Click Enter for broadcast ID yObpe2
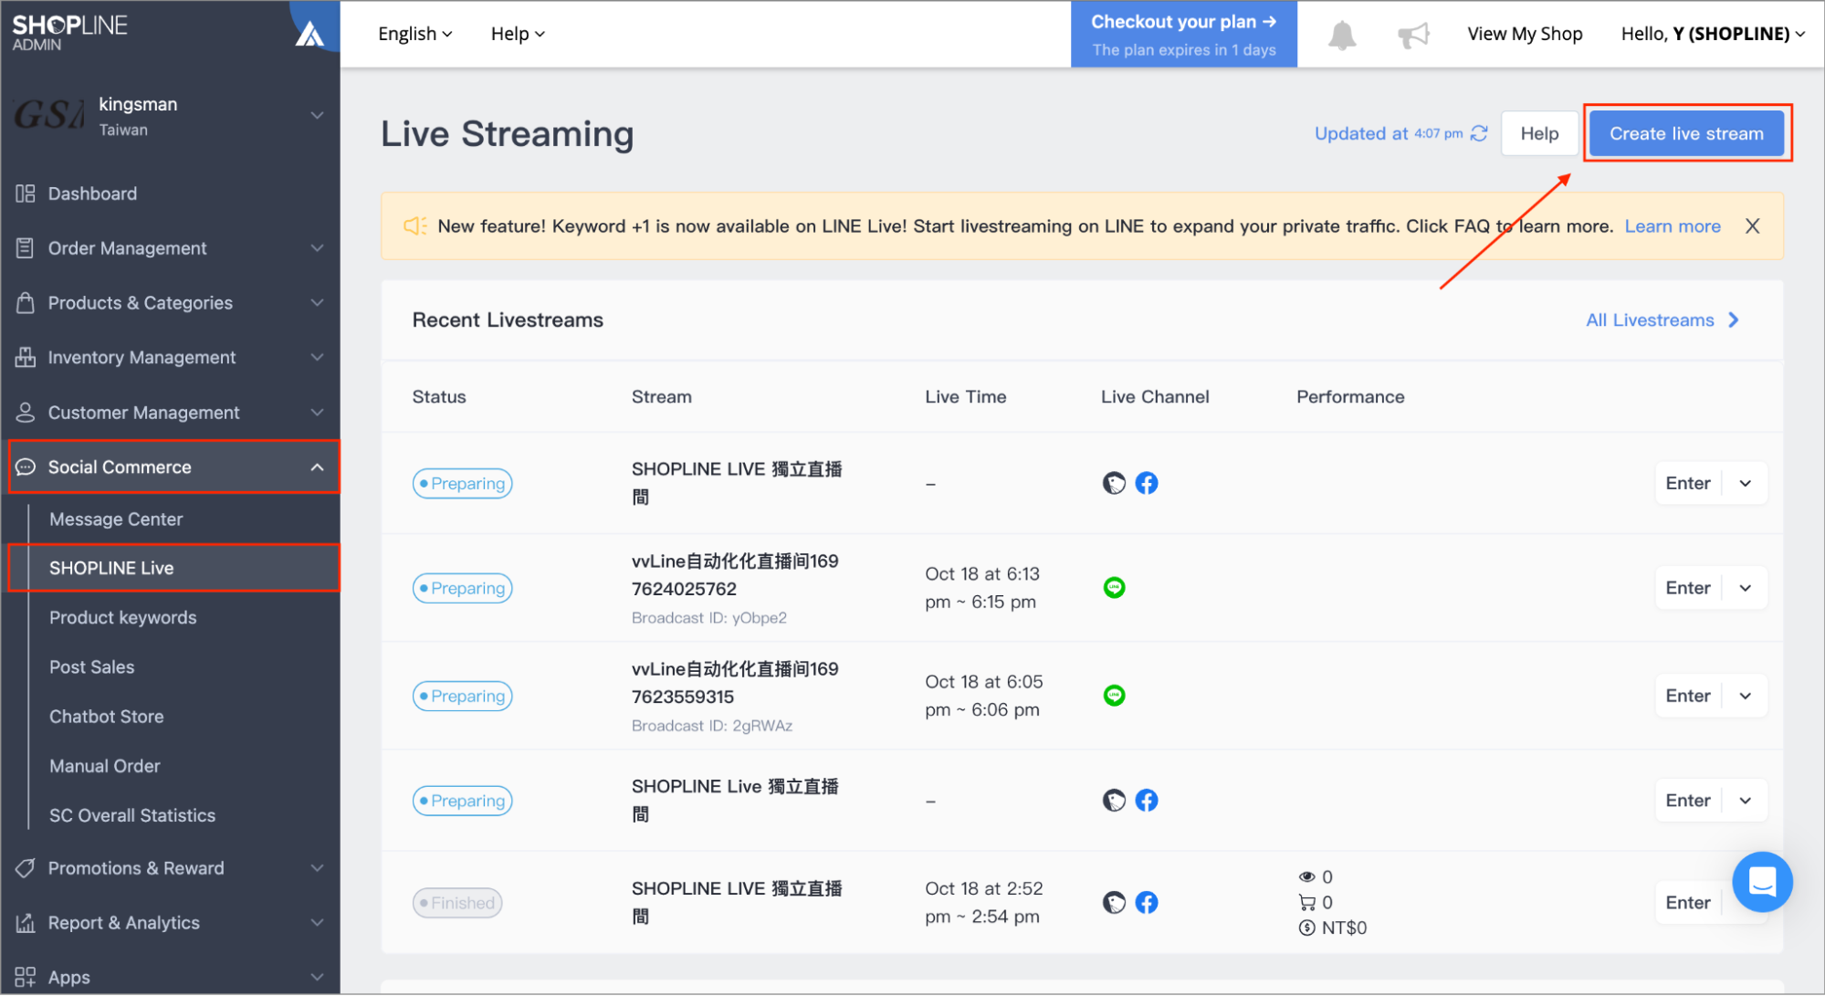 (1688, 588)
